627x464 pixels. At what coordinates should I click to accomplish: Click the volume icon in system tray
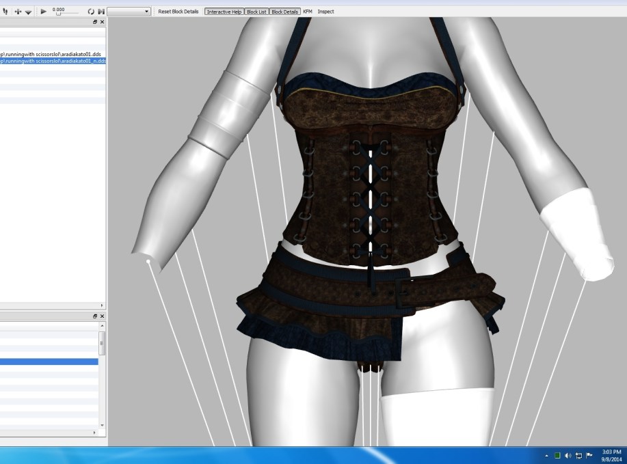[x=568, y=456]
